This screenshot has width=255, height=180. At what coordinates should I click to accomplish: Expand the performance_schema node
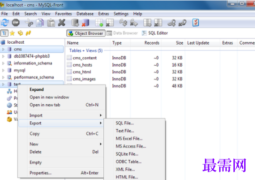3,77
